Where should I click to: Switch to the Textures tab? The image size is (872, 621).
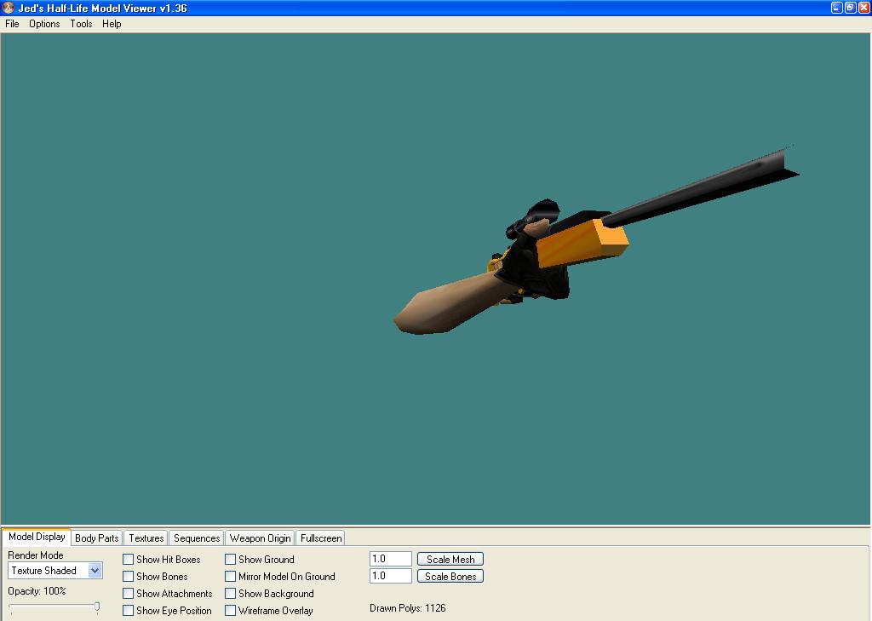pyautogui.click(x=146, y=538)
